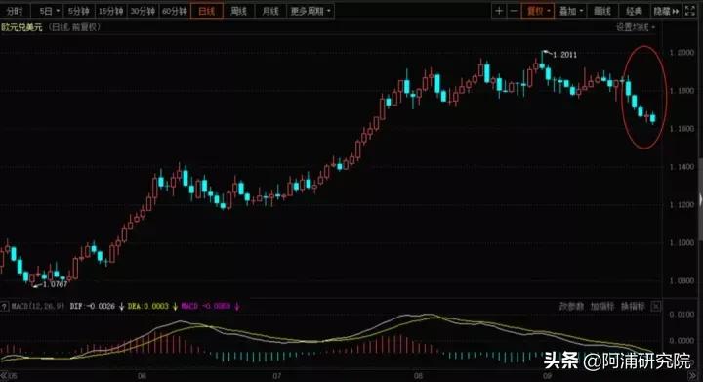
Task: Click 加指标 to add an indicator
Action: [x=601, y=306]
